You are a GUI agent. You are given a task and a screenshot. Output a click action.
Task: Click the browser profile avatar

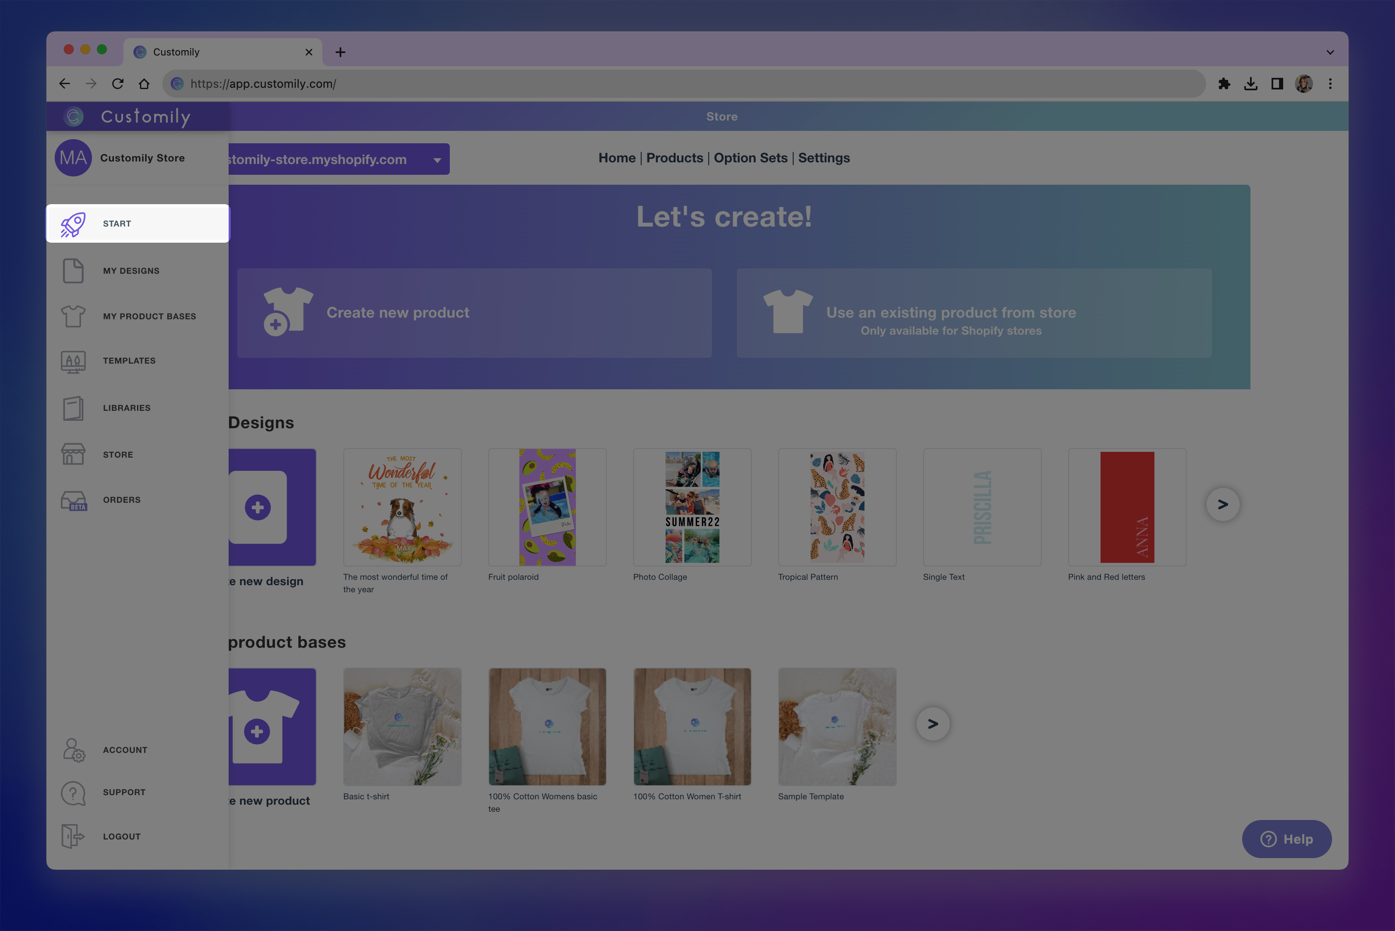coord(1303,84)
